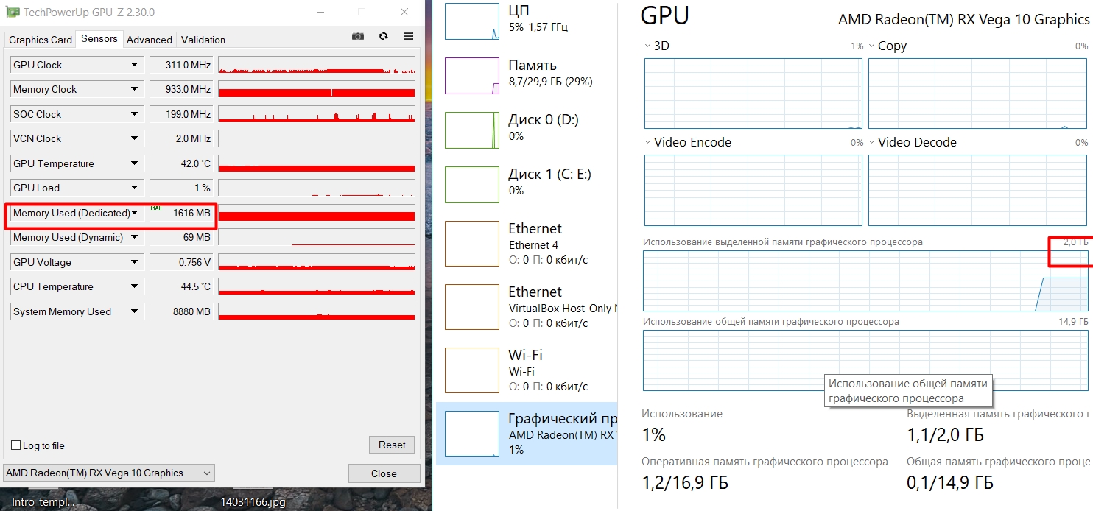Select VirtualBox Host-Only Ethernet in Task Manager

coord(527,307)
